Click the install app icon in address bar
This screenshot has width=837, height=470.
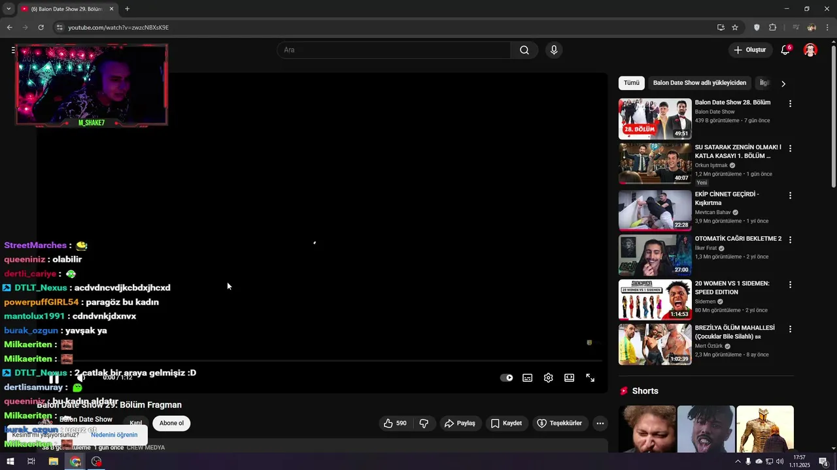tap(721, 27)
